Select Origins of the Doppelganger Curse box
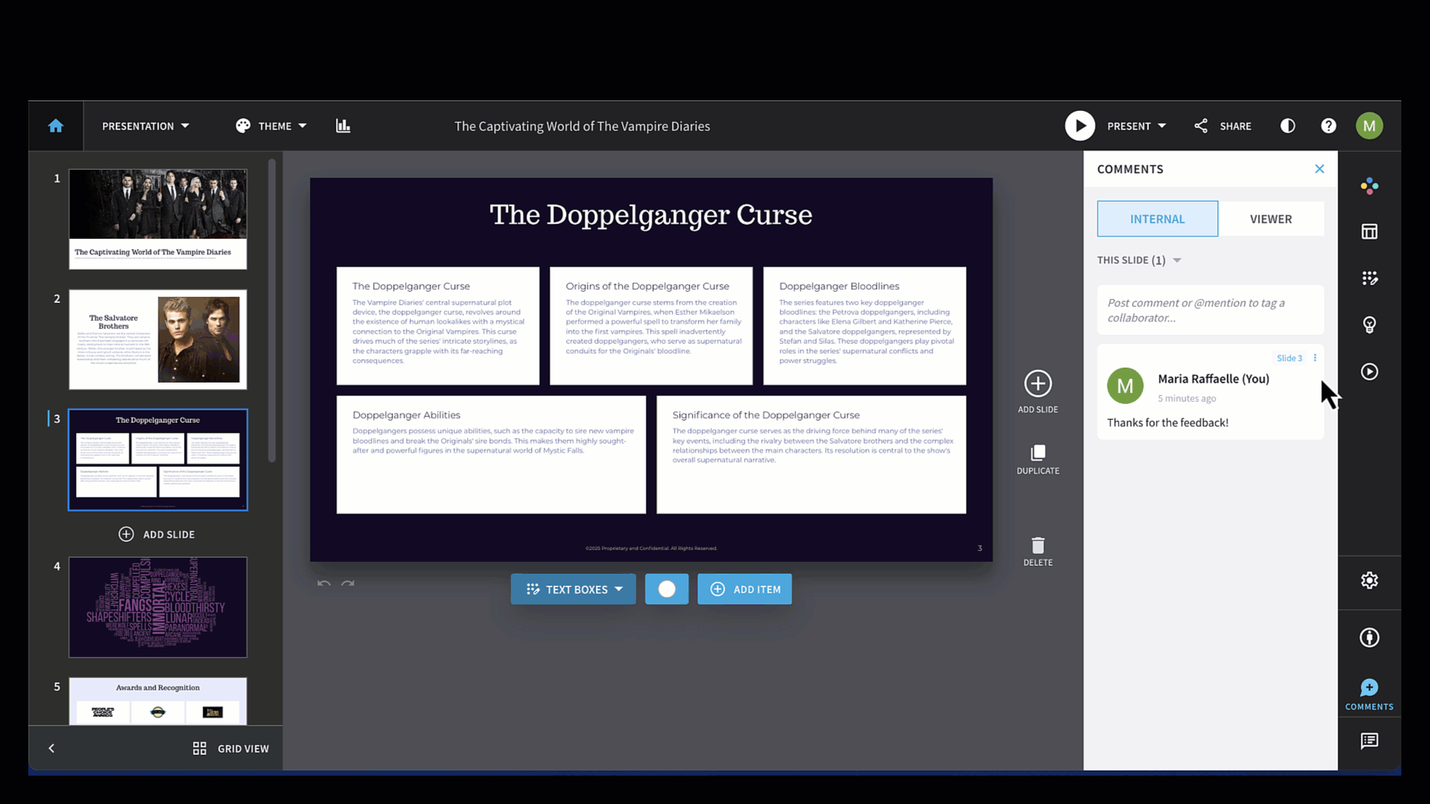1430x804 pixels. 651,326
